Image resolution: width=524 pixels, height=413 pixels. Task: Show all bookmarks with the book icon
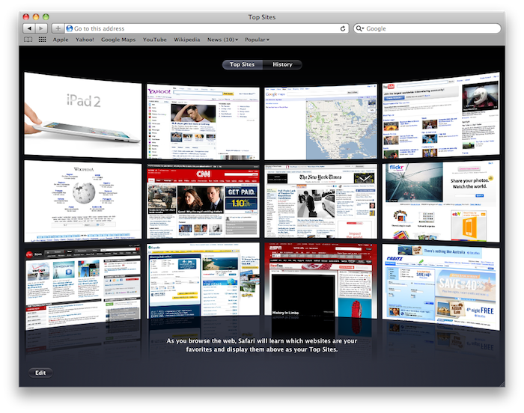click(28, 40)
